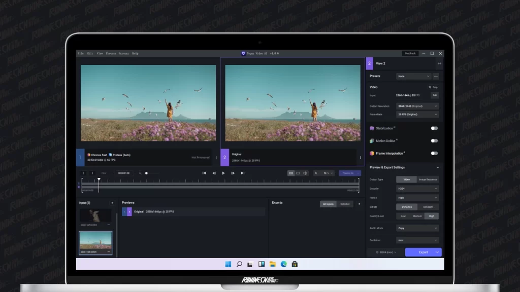
Task: Select the birds video thumbnail in Input
Action: click(x=95, y=241)
